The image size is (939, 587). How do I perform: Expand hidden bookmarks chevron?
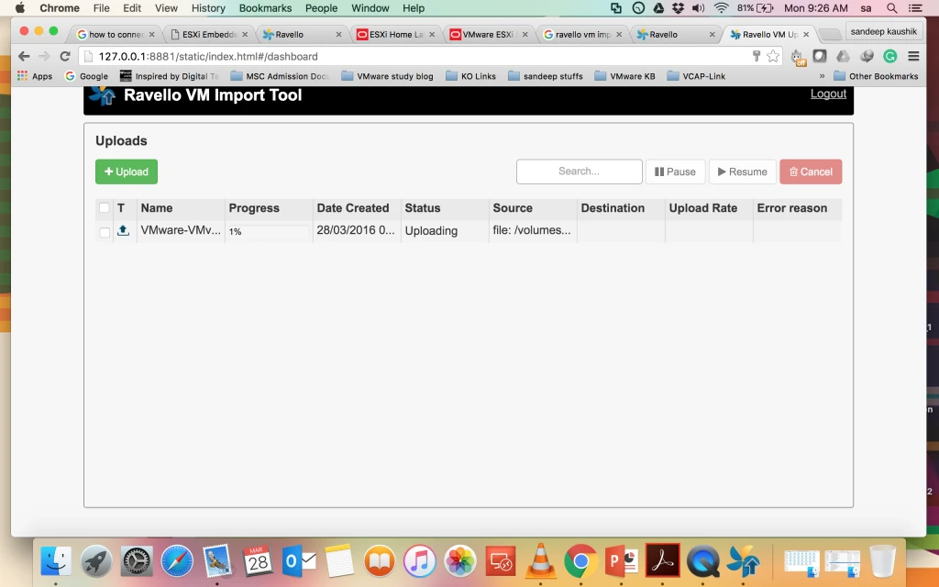[822, 76]
